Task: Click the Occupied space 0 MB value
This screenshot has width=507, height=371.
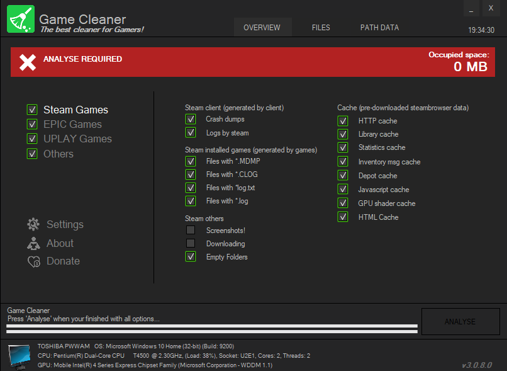Action: point(471,67)
